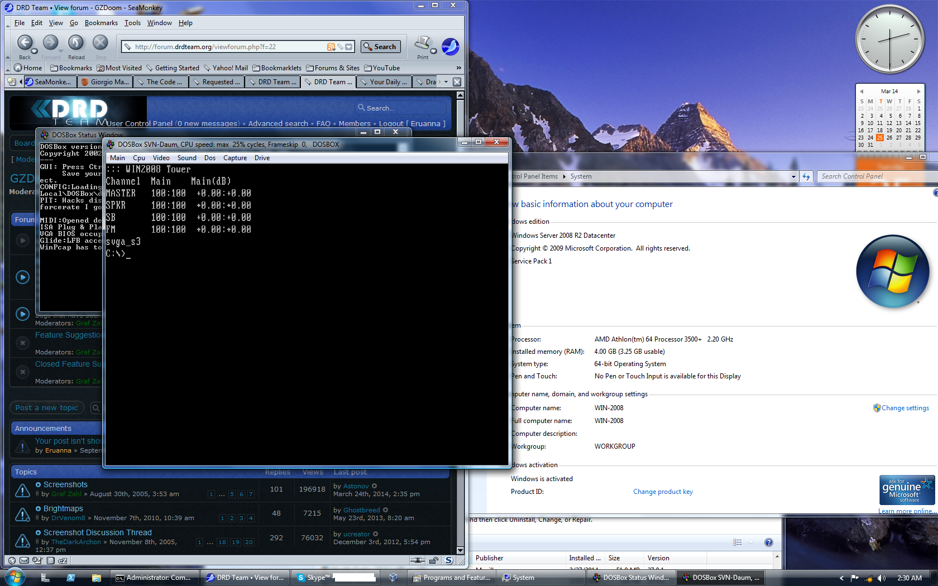This screenshot has width=938, height=586.
Task: Click the SeaMonkey throbber logo icon
Action: point(450,46)
